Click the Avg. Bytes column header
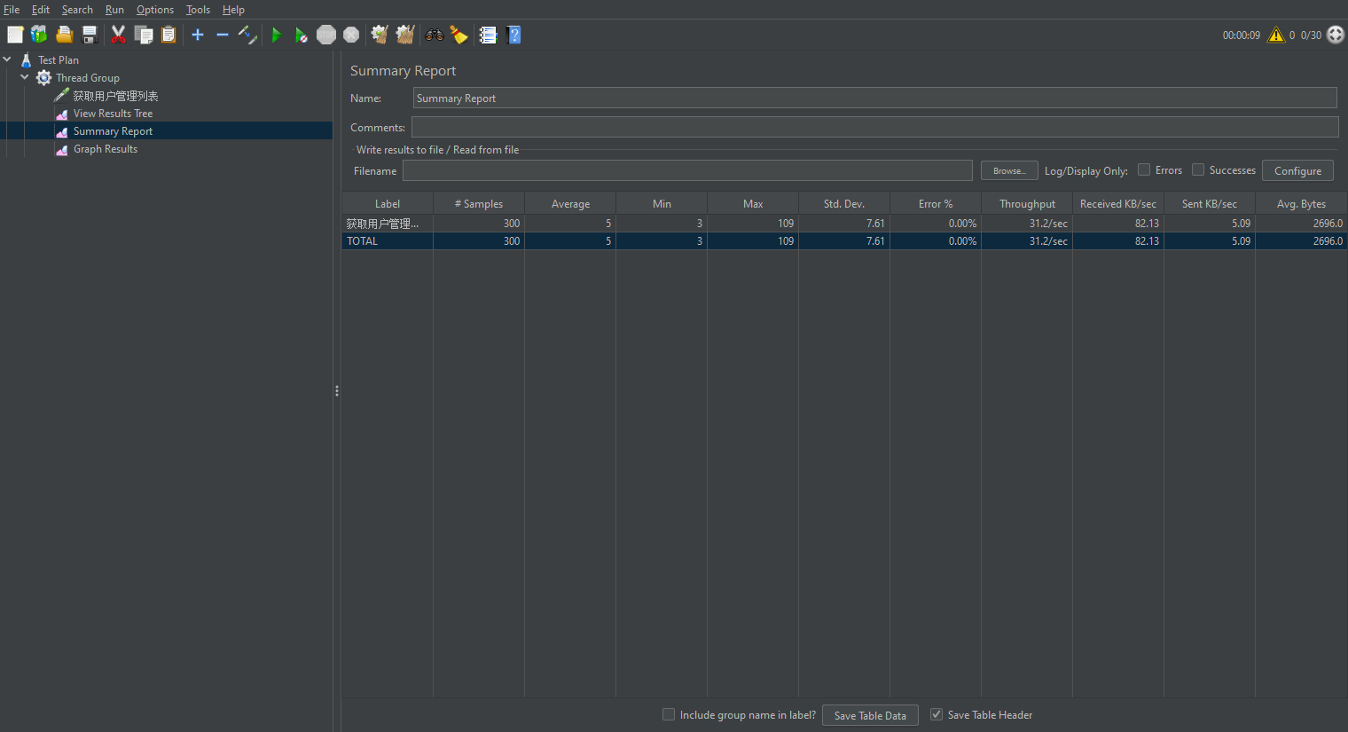 [x=1301, y=203]
